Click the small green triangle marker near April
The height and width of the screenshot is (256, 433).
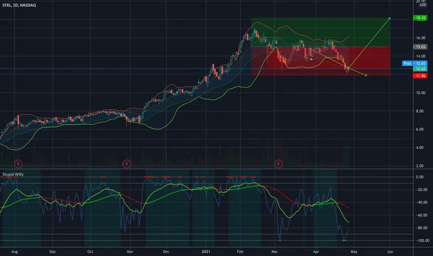click(311, 59)
